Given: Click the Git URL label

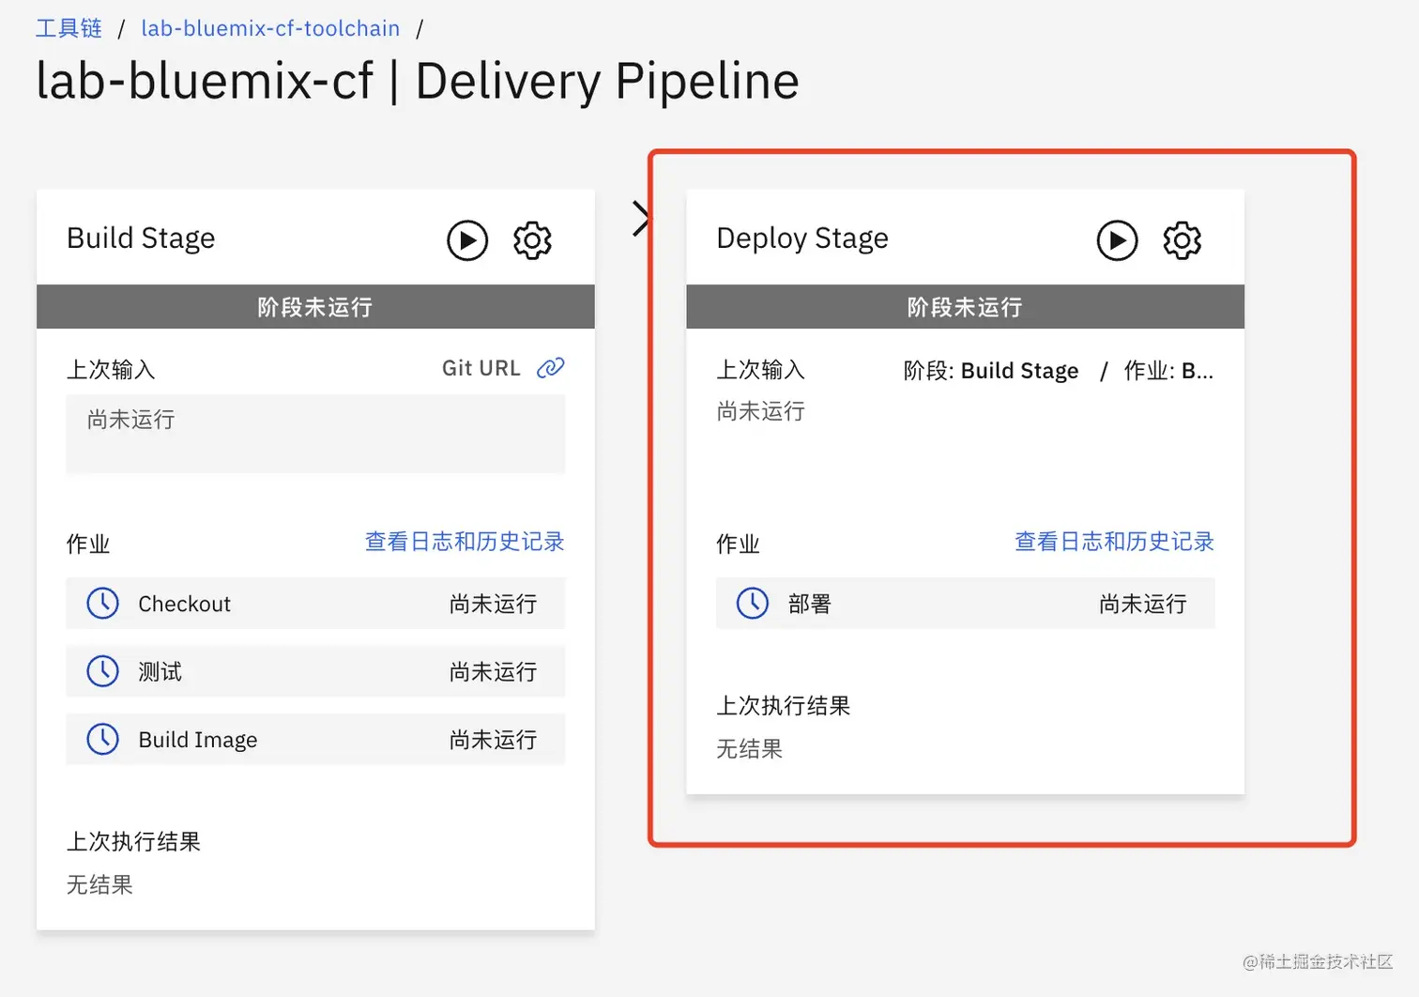Looking at the screenshot, I should click(481, 368).
